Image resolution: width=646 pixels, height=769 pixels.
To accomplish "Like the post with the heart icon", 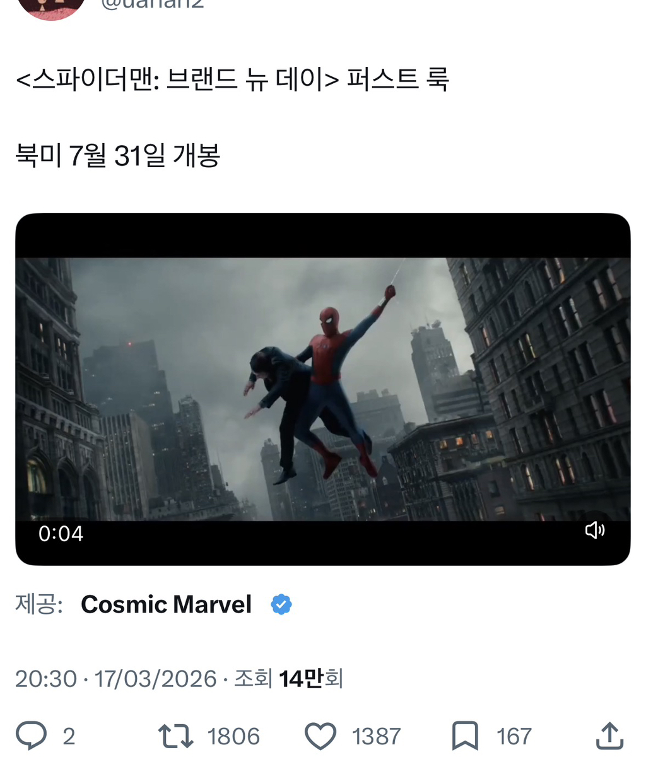I will coord(320,736).
